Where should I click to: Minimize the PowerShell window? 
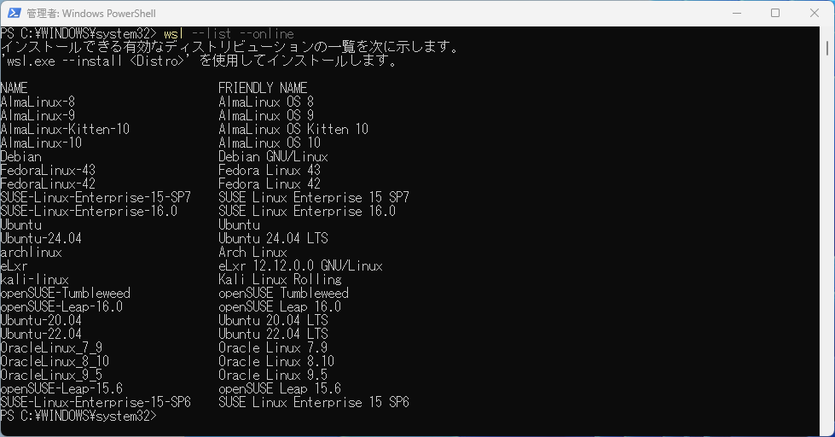point(734,13)
